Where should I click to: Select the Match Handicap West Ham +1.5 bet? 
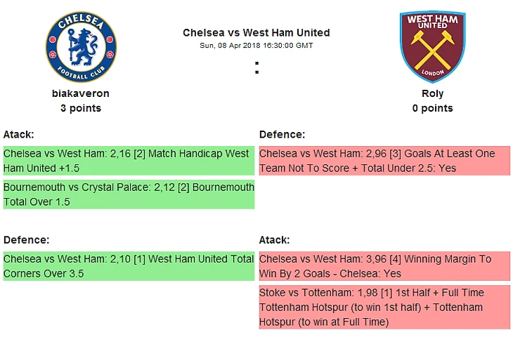[129, 161]
